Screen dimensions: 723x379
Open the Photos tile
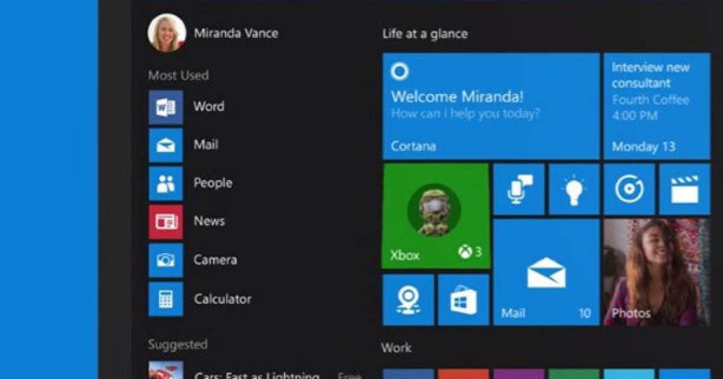click(656, 272)
